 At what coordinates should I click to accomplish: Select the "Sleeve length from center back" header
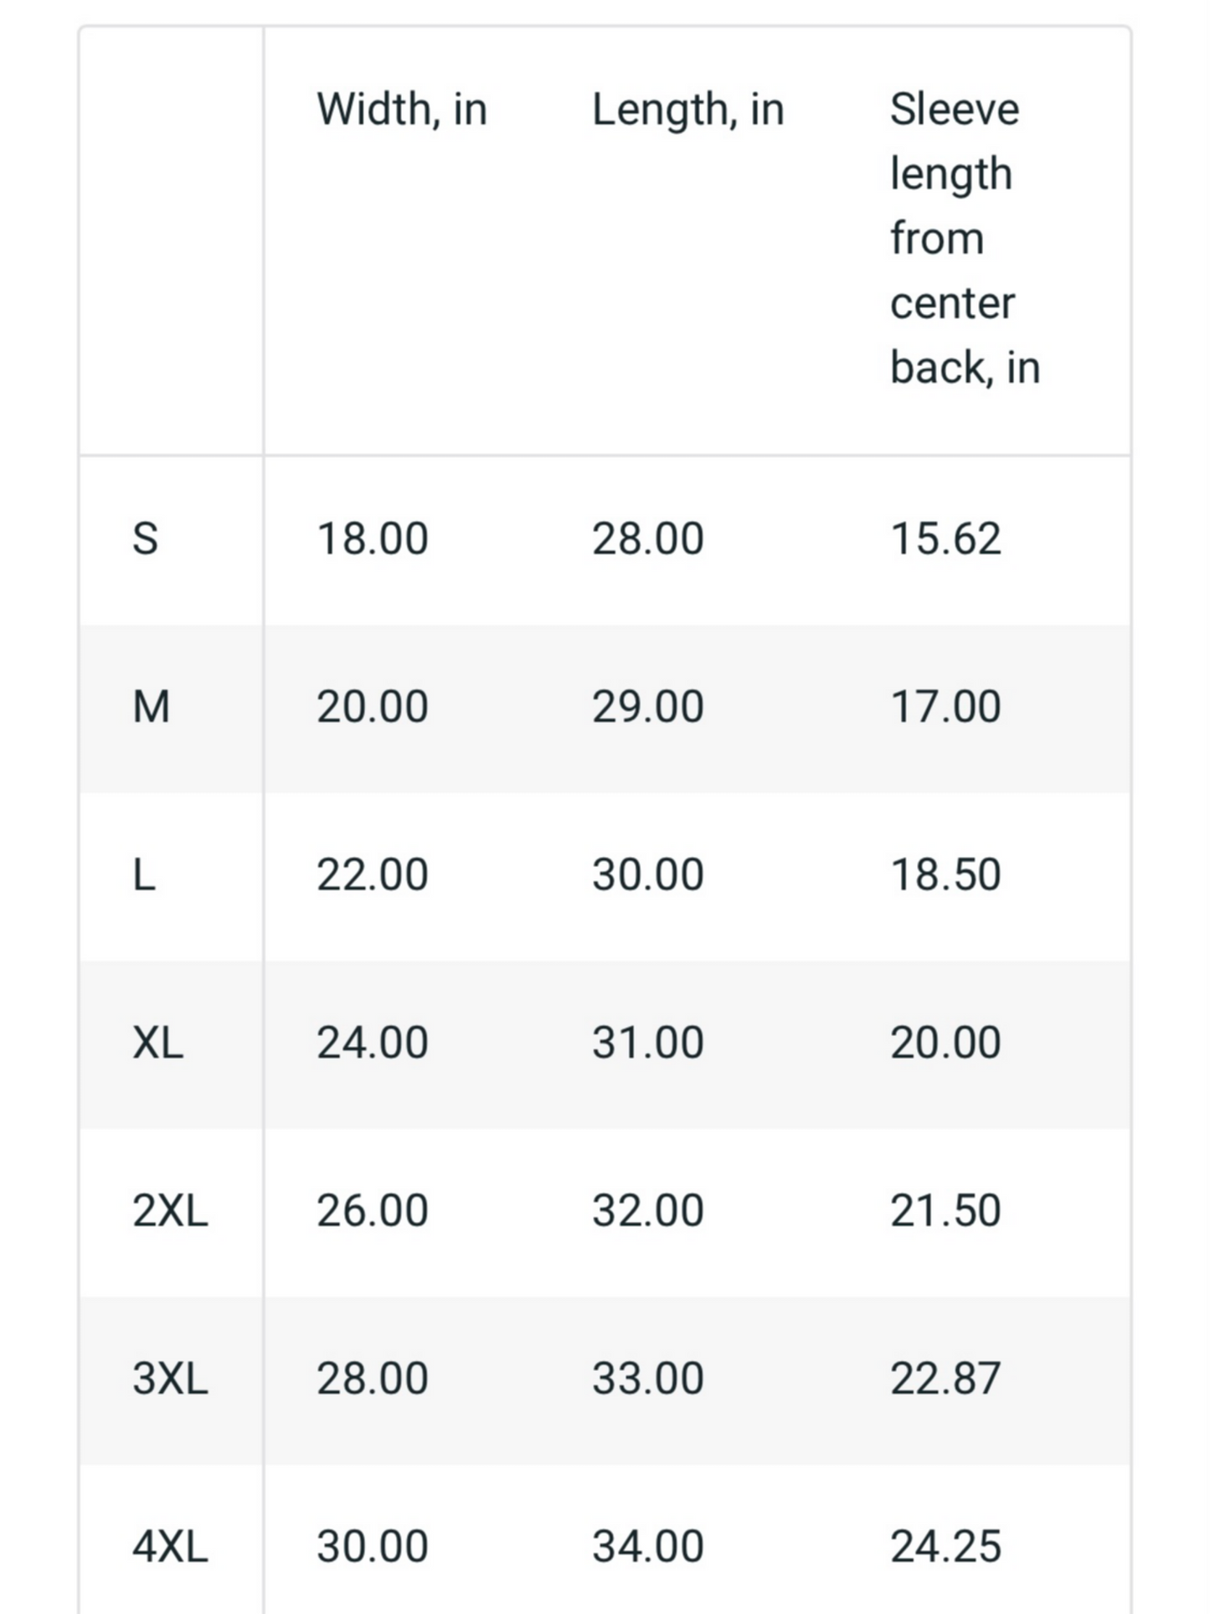tap(964, 238)
